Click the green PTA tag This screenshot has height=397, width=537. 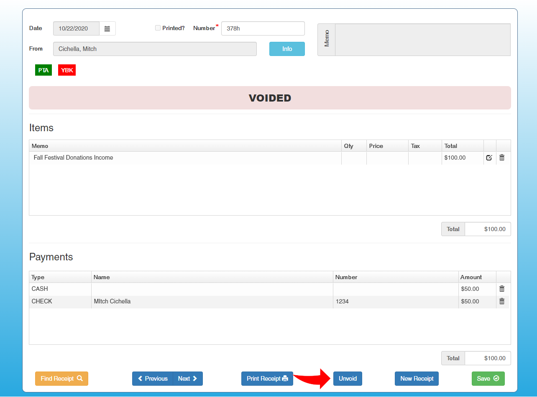(x=43, y=70)
